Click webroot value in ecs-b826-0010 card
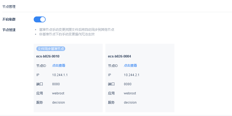The image size is (232, 116). click(x=58, y=93)
